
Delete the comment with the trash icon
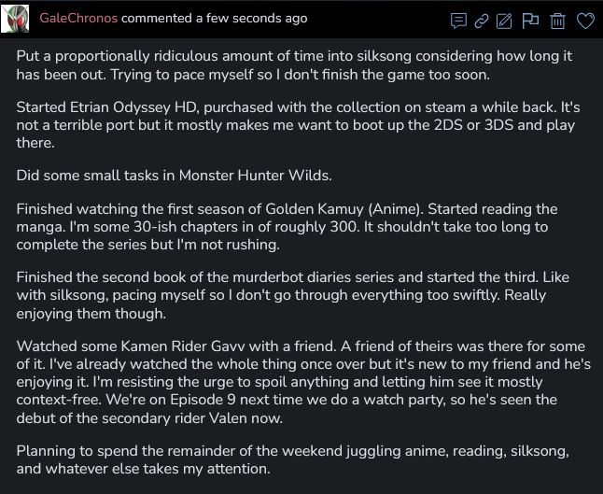pos(557,21)
